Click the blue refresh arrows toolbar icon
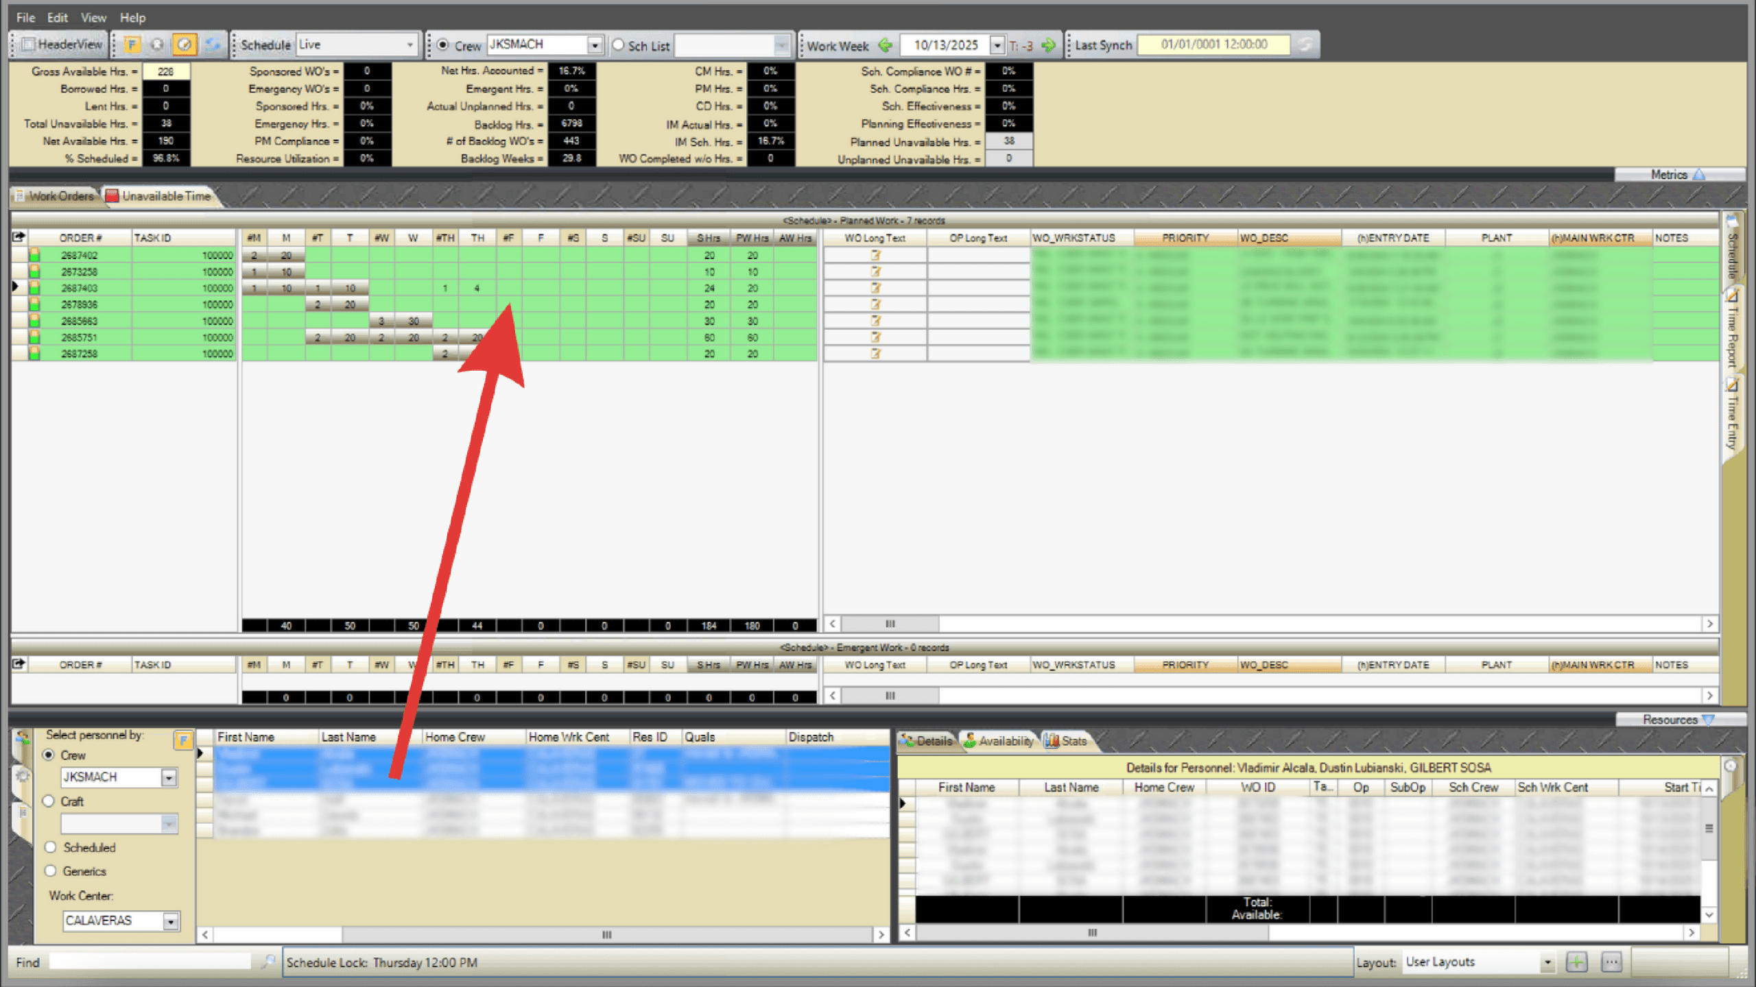This screenshot has width=1756, height=987. (213, 45)
